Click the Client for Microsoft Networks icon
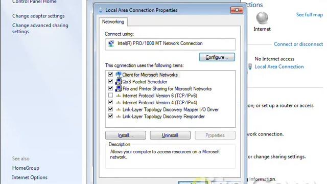Image resolution: width=327 pixels, height=184 pixels. [119, 75]
